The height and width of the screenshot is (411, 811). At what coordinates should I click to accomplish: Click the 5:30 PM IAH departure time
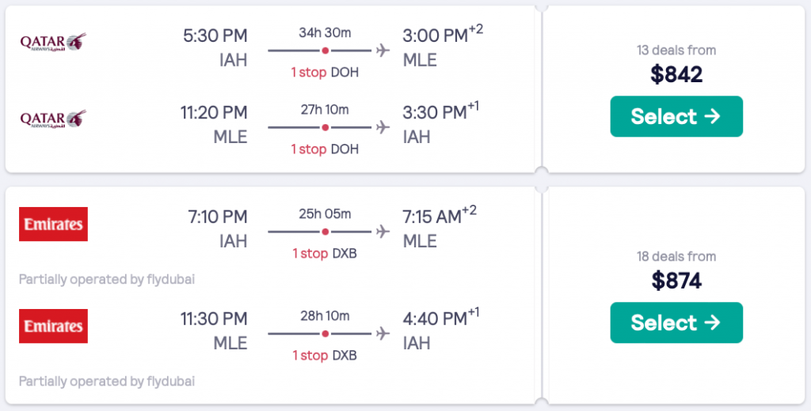pyautogui.click(x=214, y=36)
